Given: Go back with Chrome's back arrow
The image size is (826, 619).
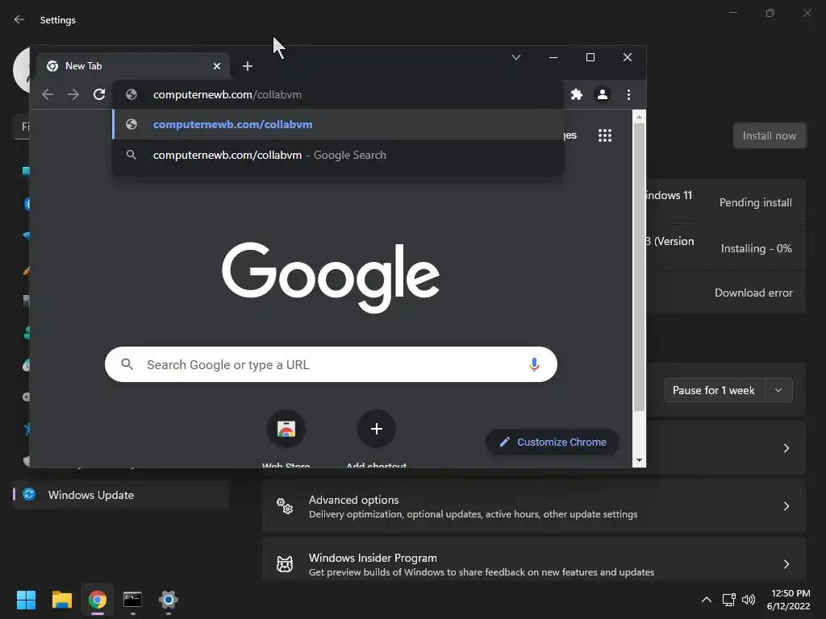Looking at the screenshot, I should click(48, 95).
